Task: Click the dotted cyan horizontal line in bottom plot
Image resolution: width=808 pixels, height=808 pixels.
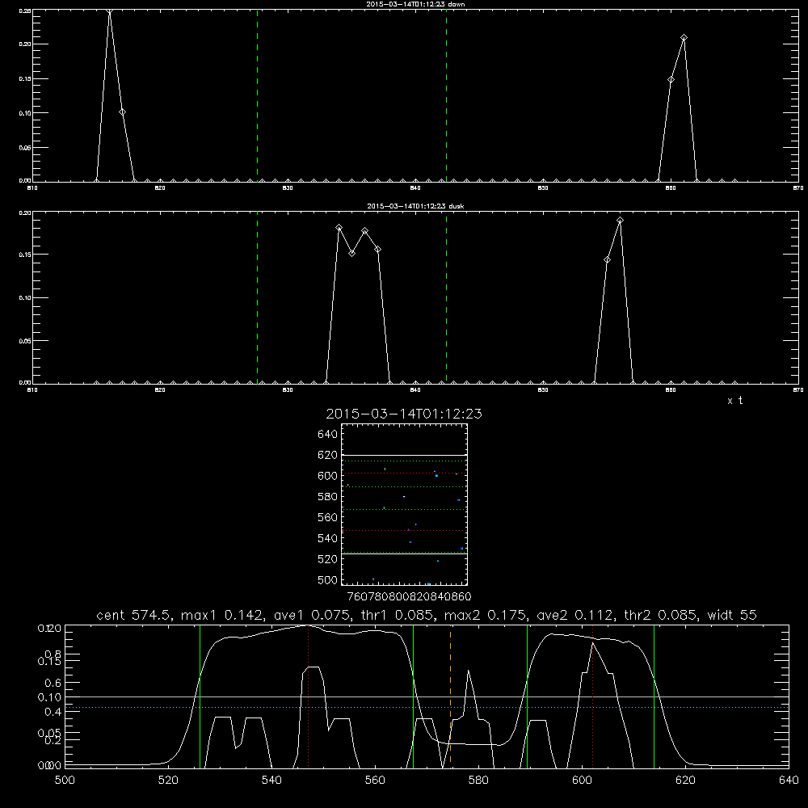Action: point(427,708)
